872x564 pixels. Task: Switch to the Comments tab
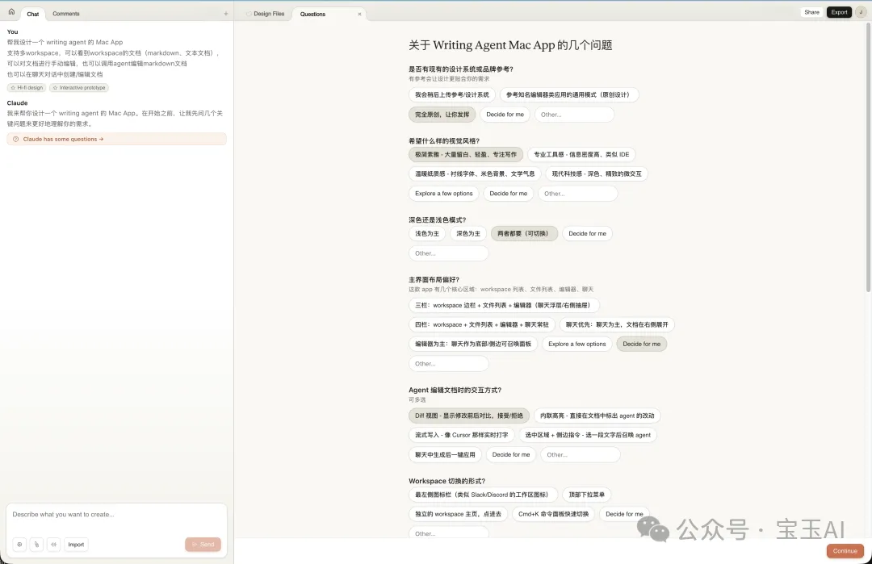point(66,14)
